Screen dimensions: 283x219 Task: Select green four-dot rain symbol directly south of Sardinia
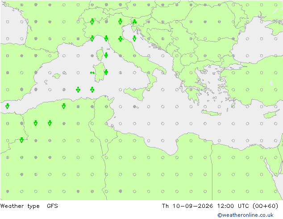pos(92,89)
